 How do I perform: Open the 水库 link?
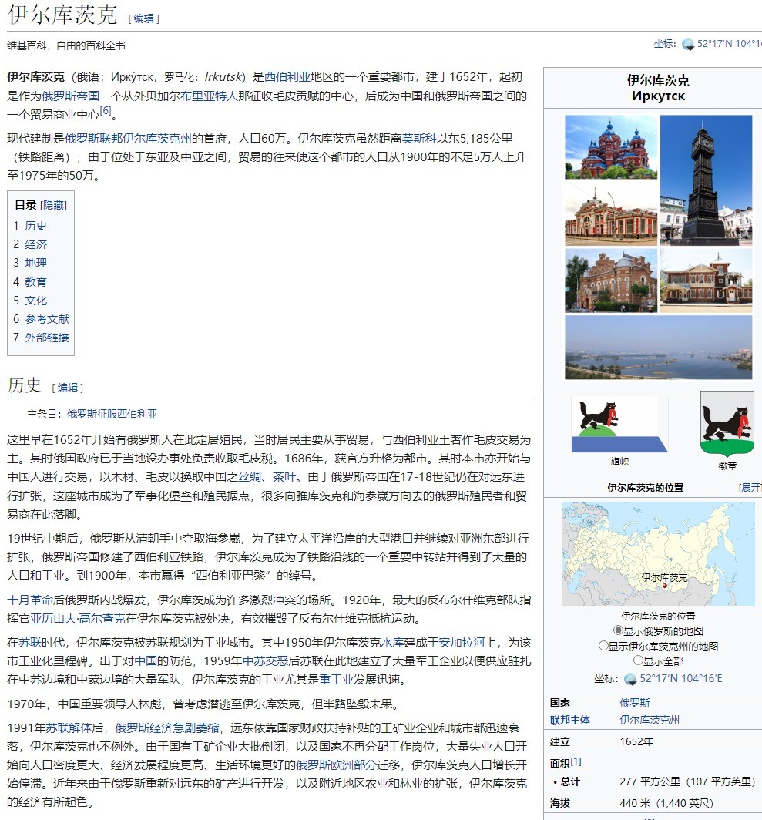point(391,642)
